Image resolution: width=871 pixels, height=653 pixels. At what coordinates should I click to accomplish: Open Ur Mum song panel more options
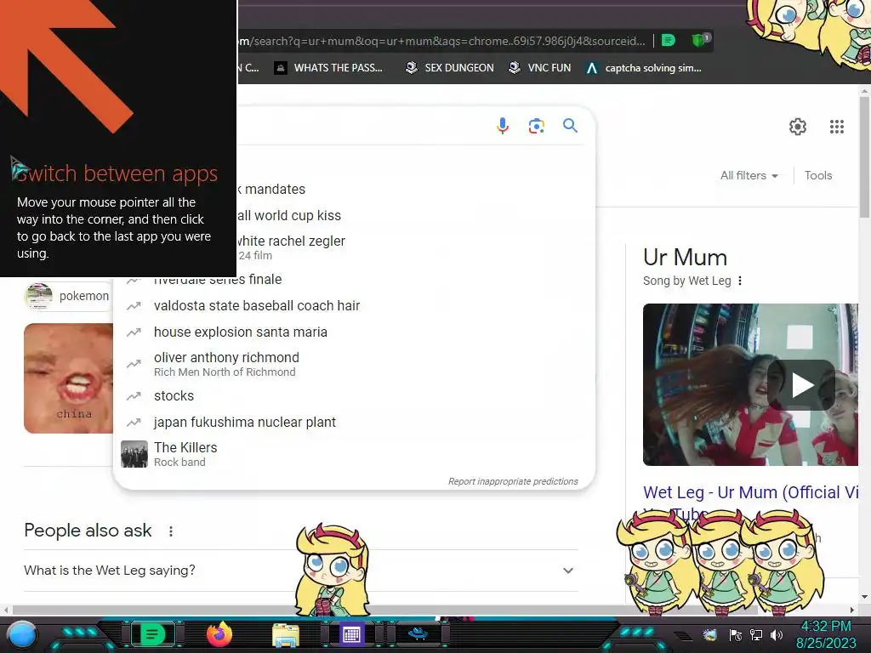pos(740,281)
